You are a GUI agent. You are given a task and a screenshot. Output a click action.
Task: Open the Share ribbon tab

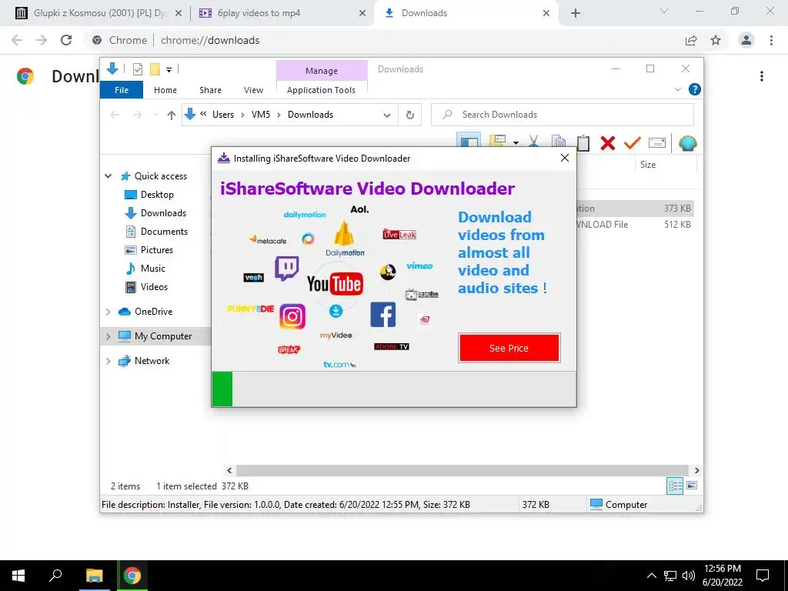tap(210, 90)
